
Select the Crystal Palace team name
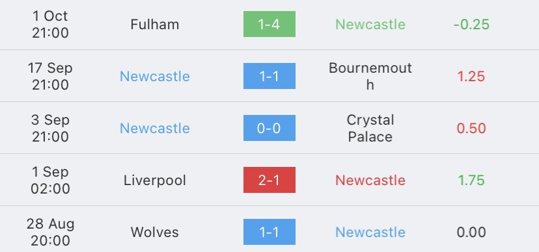pyautogui.click(x=370, y=128)
